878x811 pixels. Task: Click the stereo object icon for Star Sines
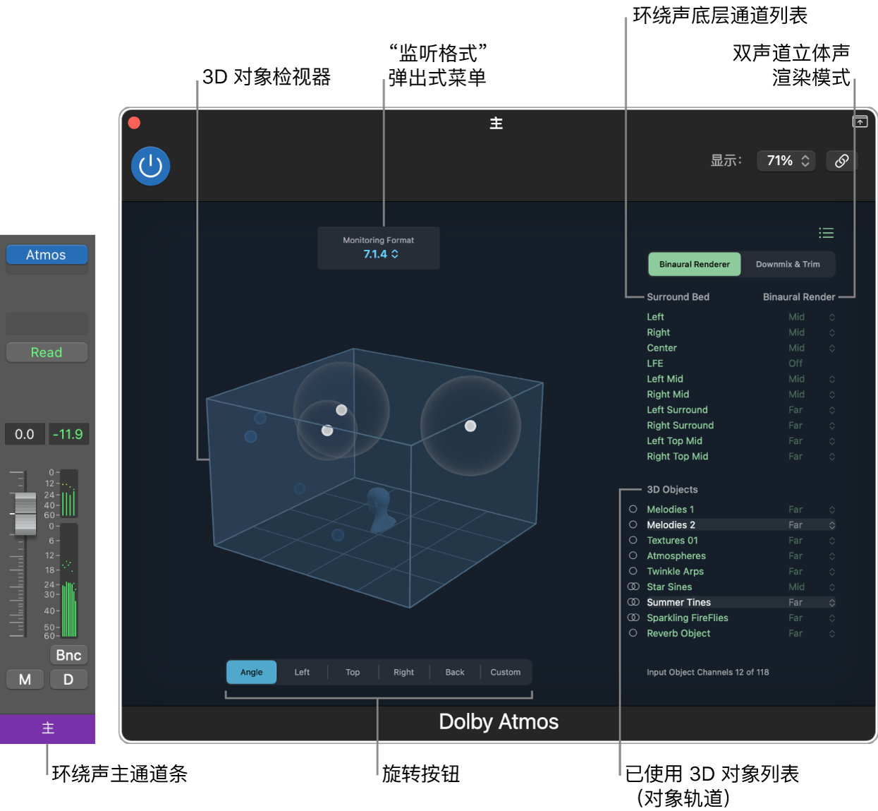pyautogui.click(x=633, y=587)
